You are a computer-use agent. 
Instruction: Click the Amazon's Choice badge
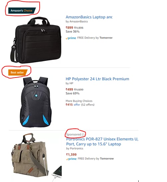tap(22, 11)
